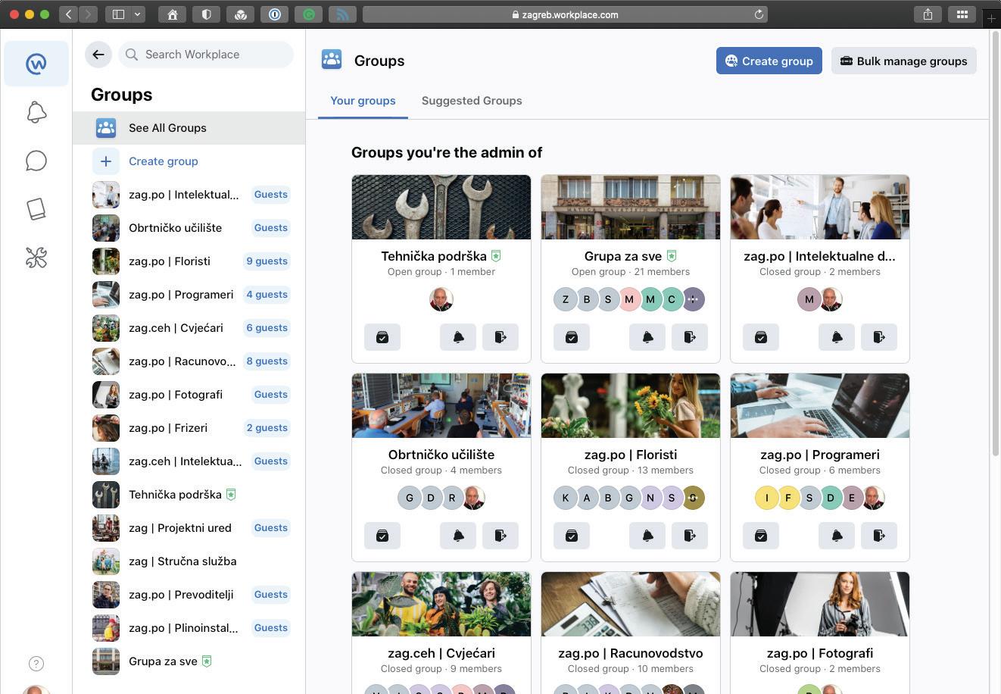Click the Bulk manage groups button
The width and height of the screenshot is (1001, 694).
[x=904, y=61]
